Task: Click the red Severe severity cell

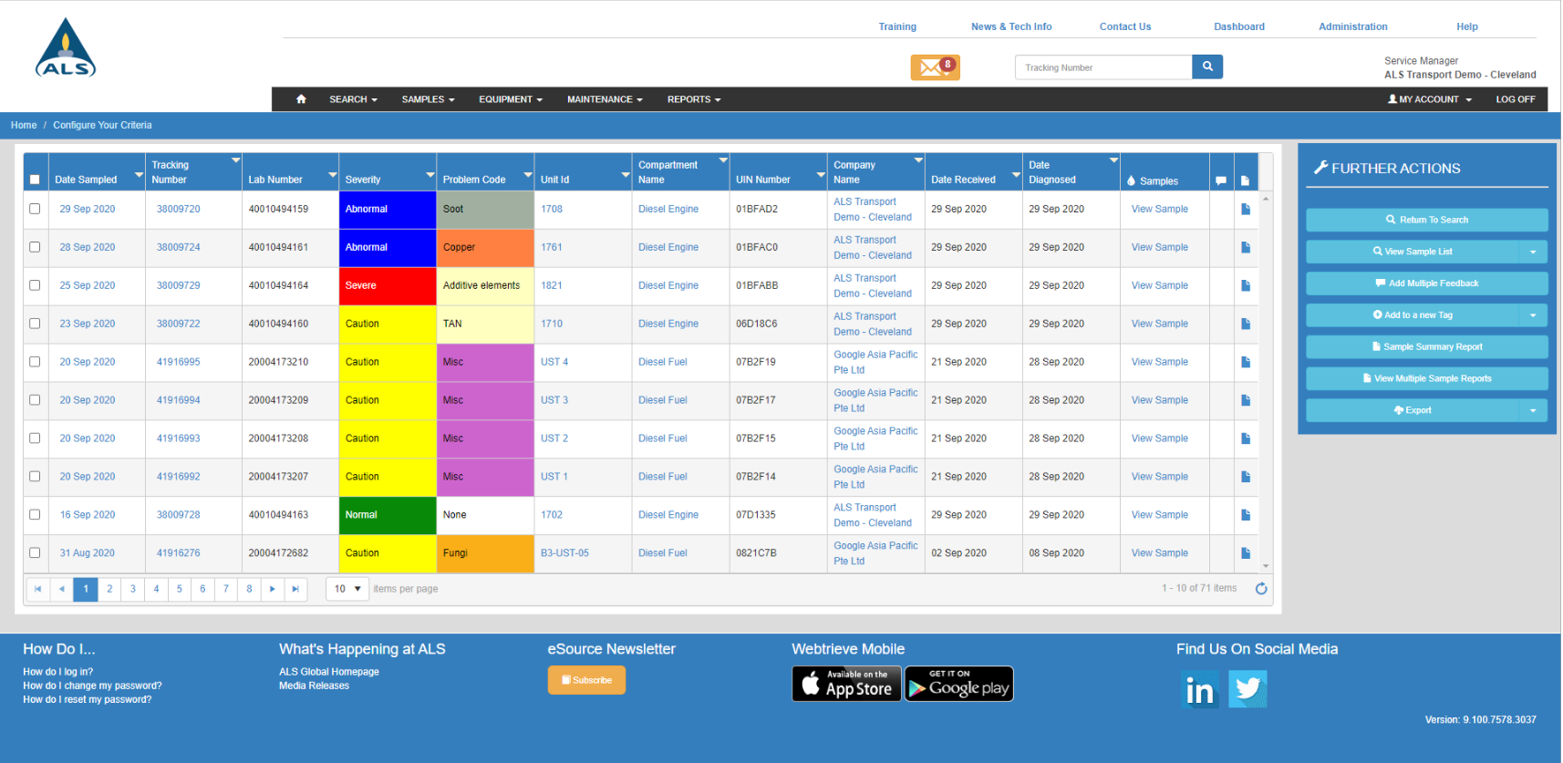Action: point(387,285)
